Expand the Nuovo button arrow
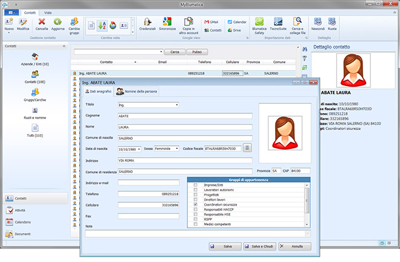This screenshot has height=262, width=400. click(x=9, y=33)
